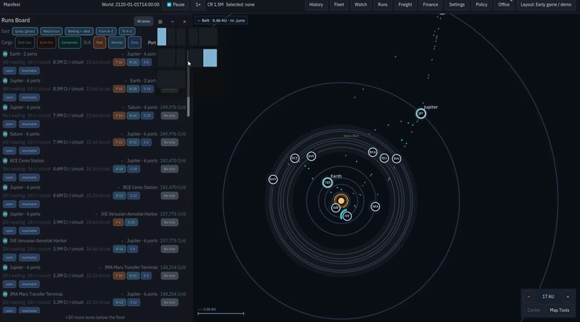Open the Policy menu

click(x=481, y=5)
